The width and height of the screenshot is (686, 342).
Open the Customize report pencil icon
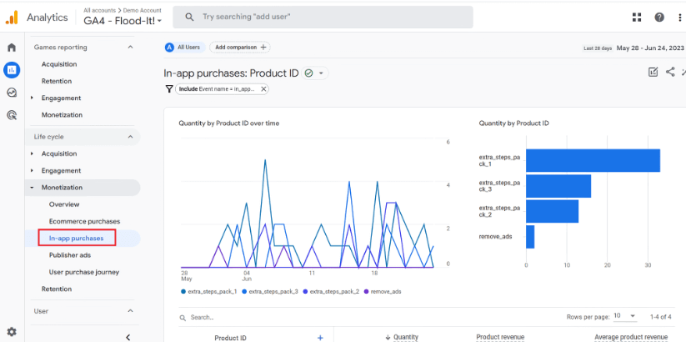point(653,73)
